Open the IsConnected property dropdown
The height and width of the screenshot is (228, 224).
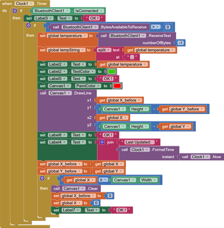pos(89,11)
